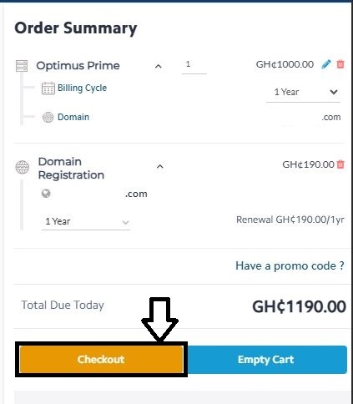
Task: Open the domain registration 1 Year dropdown
Action: pyautogui.click(x=86, y=222)
